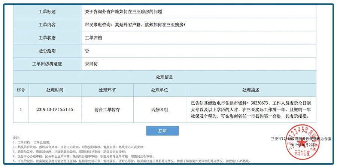
Task: Click the 打印 print button
Action: point(162,131)
